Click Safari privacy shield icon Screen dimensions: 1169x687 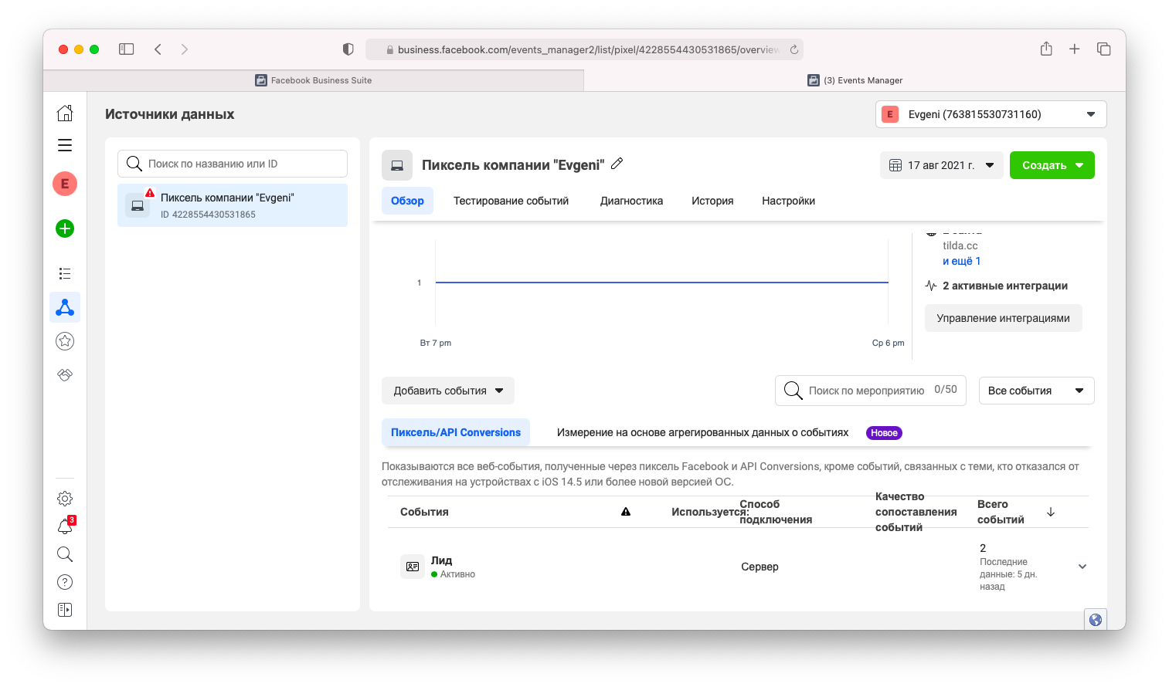tap(348, 49)
